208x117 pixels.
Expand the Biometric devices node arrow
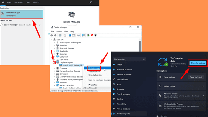point(54,48)
